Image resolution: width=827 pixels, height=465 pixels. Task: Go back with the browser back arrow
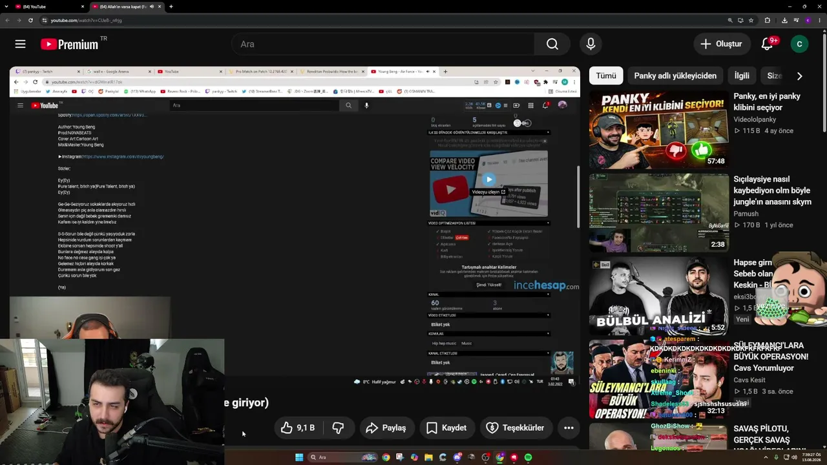coord(7,20)
